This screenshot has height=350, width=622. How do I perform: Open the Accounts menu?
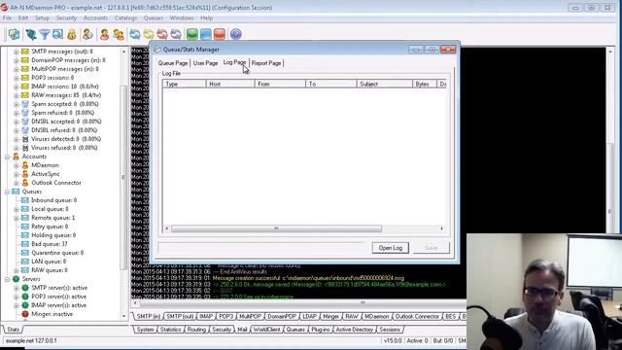point(95,18)
